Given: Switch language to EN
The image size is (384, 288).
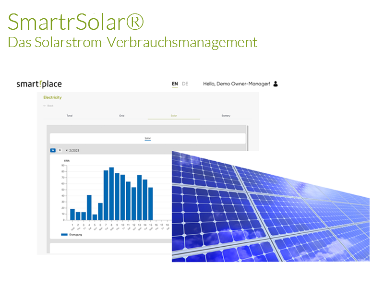Looking at the screenshot, I should click(175, 84).
